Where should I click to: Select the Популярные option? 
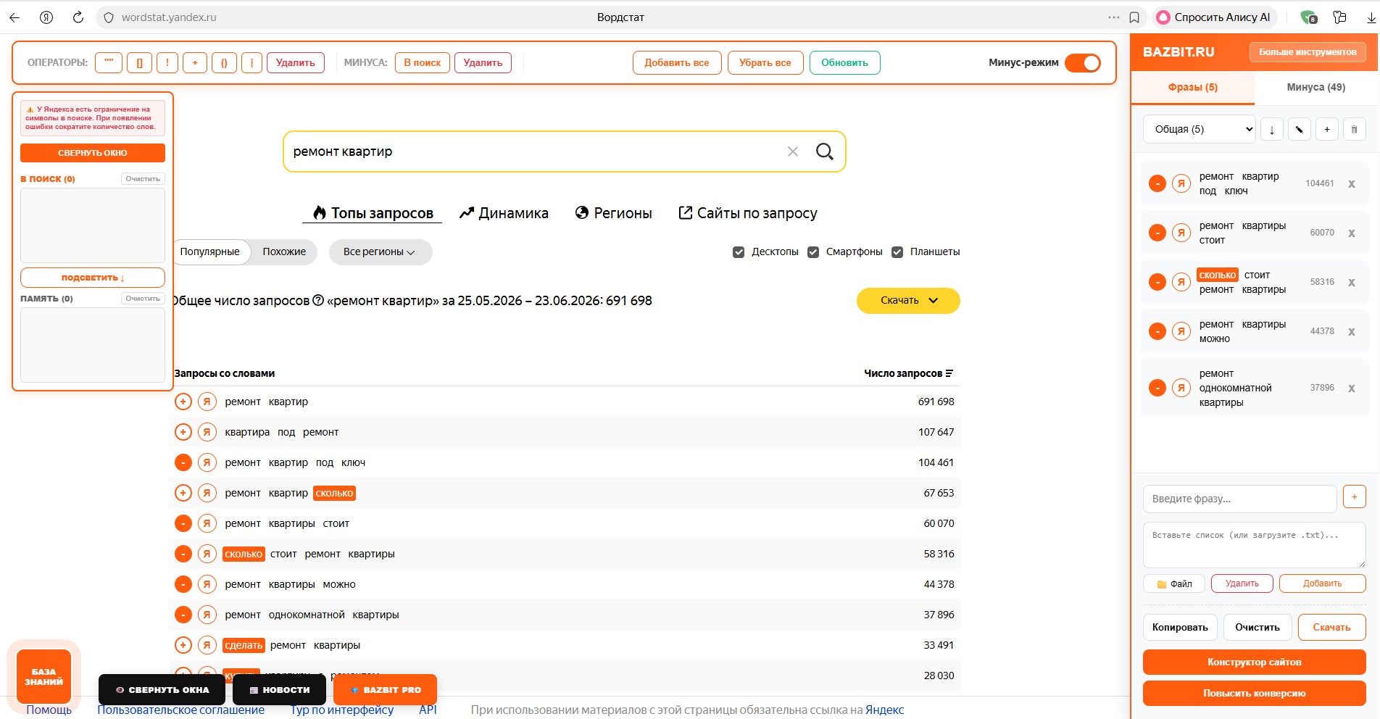click(x=210, y=252)
